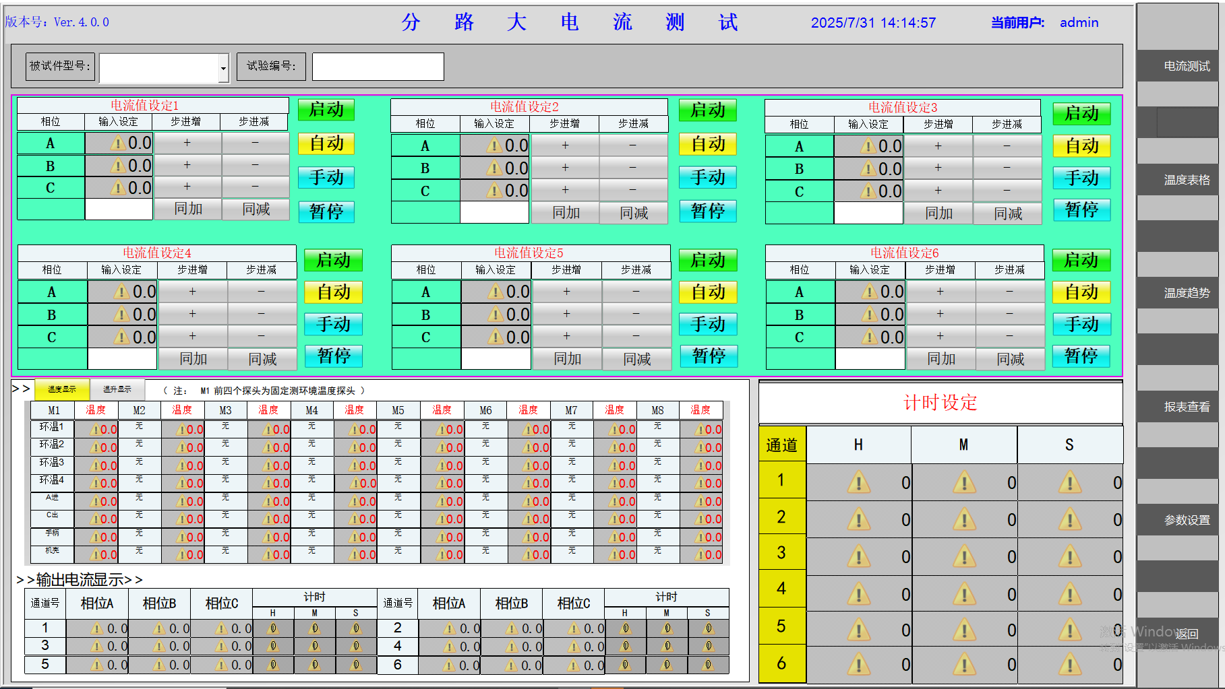Image resolution: width=1225 pixels, height=689 pixels.
Task: Click phase B warning icon in 电流值设定5
Action: click(495, 315)
